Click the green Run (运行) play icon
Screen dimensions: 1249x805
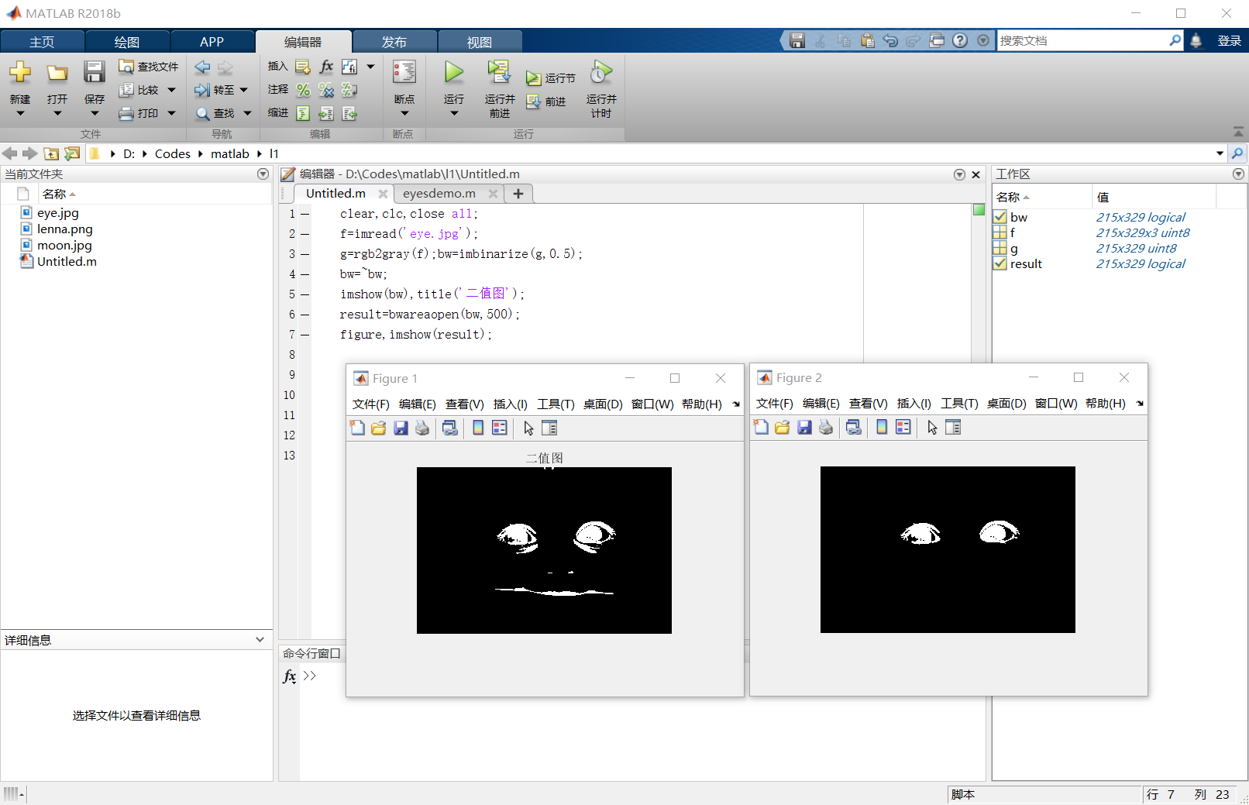454,73
